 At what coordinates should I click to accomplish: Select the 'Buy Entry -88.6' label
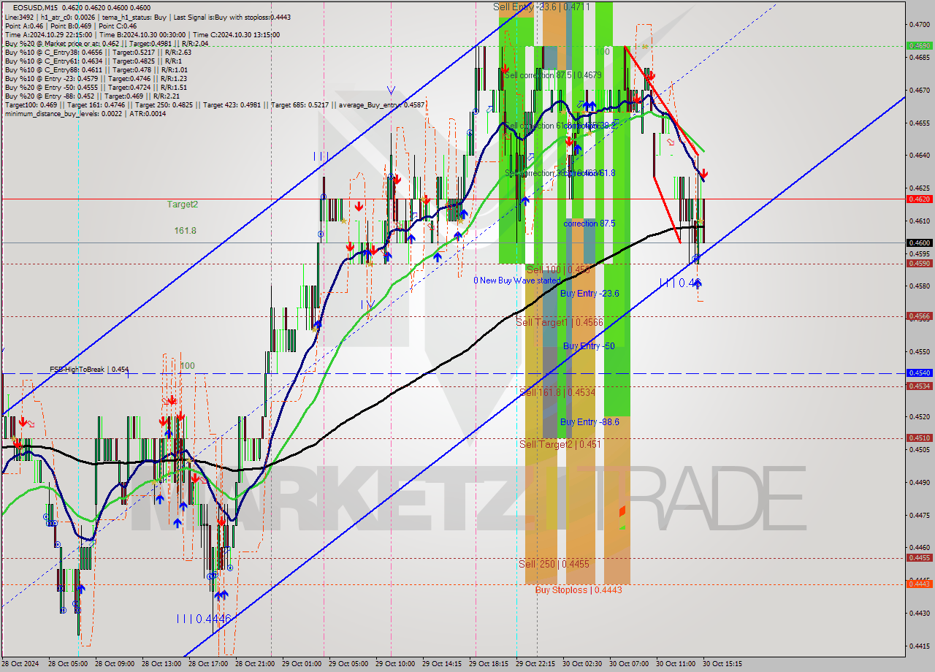589,422
